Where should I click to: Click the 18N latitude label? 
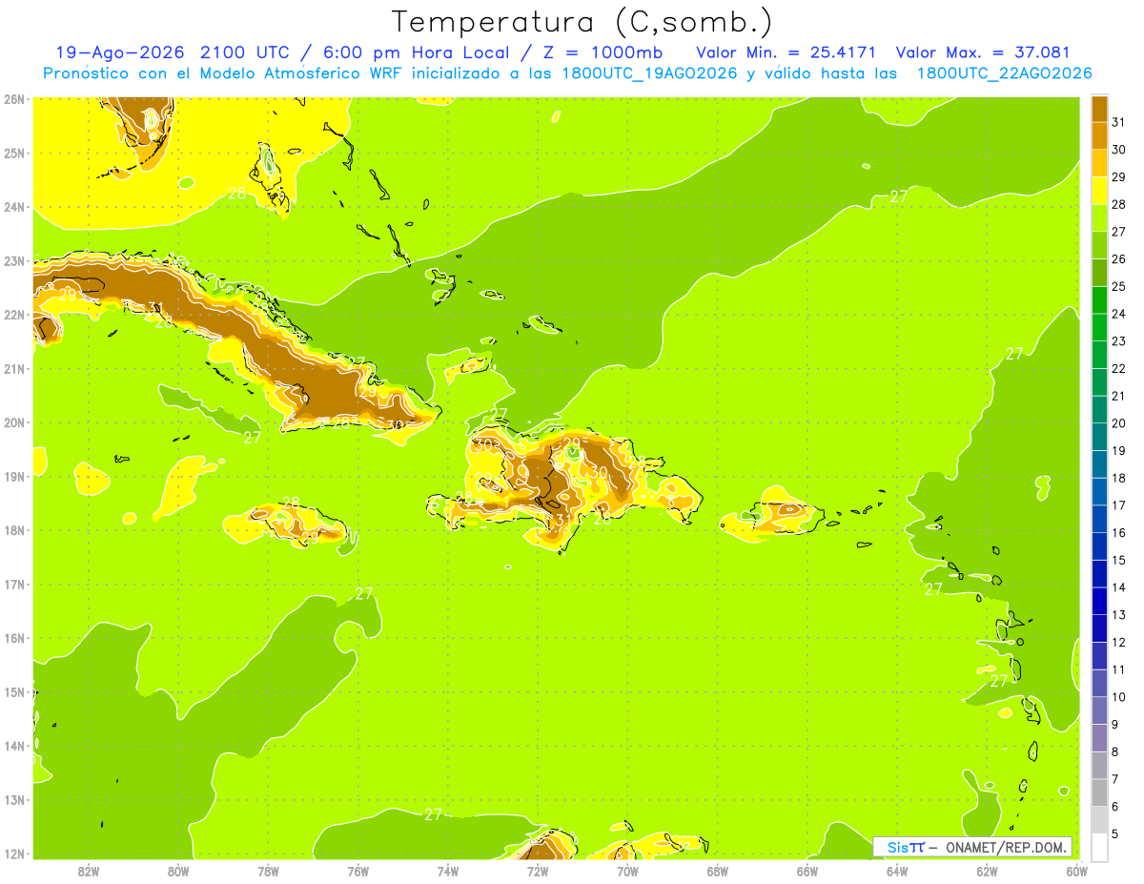[x=13, y=530]
